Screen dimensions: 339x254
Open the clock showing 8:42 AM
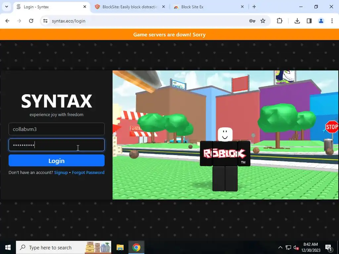[311, 247]
